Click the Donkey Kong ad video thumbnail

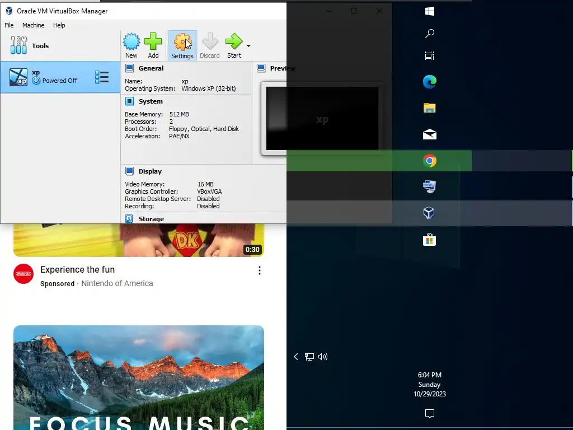tap(139, 240)
